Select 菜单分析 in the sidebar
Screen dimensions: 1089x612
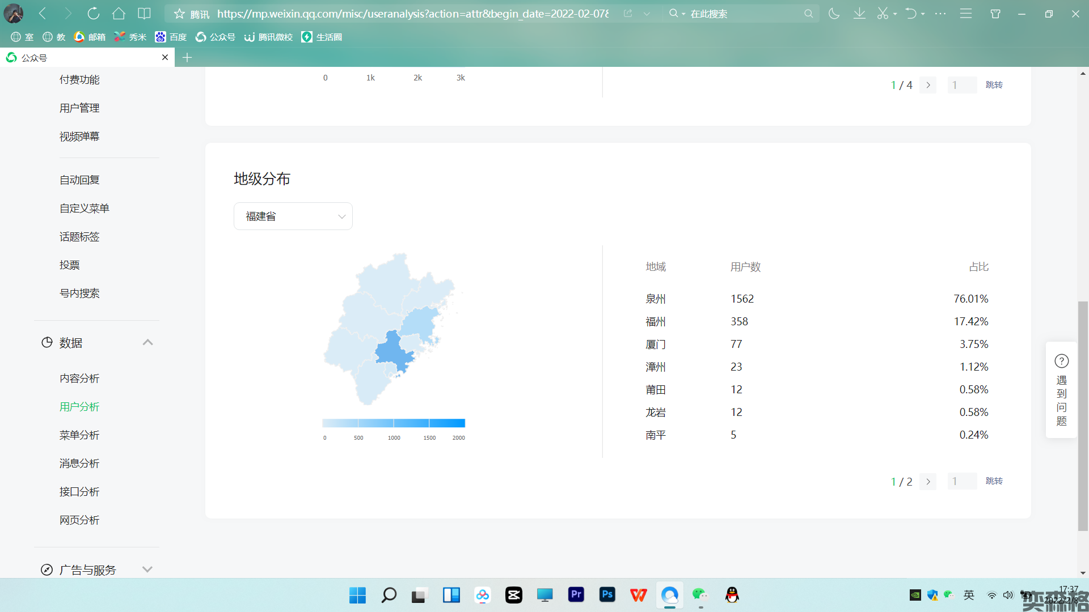pyautogui.click(x=79, y=435)
